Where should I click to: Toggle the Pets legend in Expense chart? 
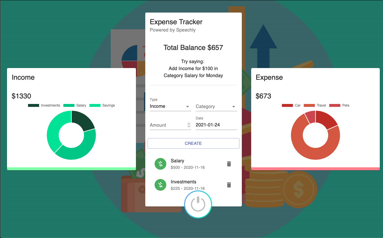(x=339, y=105)
